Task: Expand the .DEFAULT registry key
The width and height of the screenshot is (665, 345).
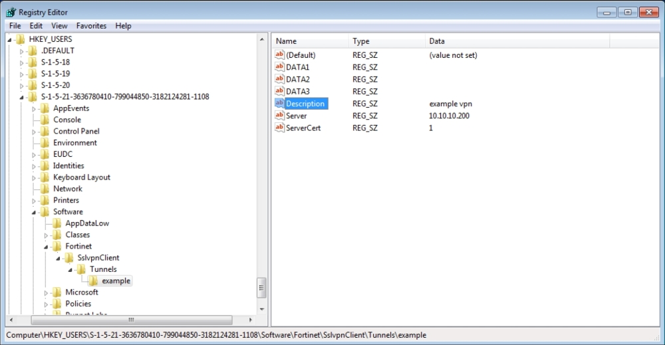Action: pyautogui.click(x=22, y=51)
